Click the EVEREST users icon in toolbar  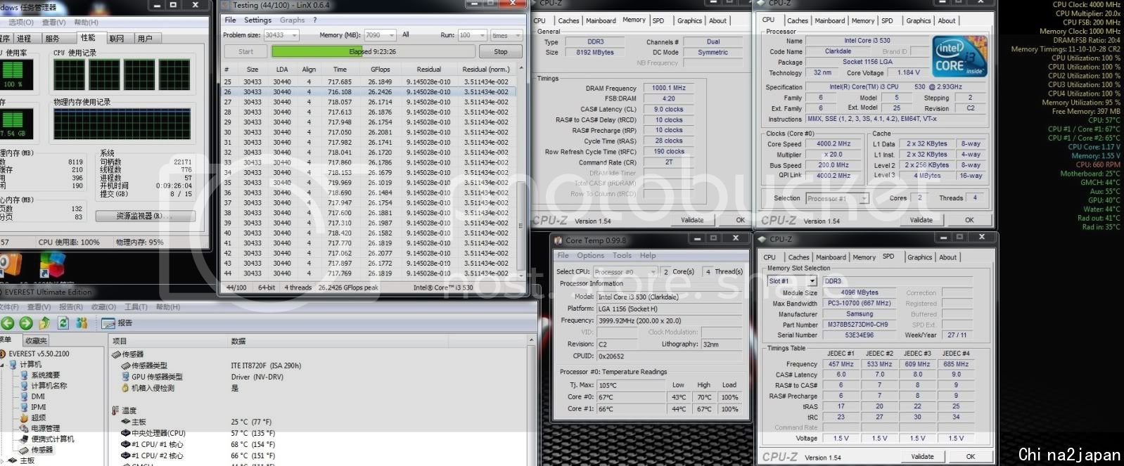pos(82,323)
